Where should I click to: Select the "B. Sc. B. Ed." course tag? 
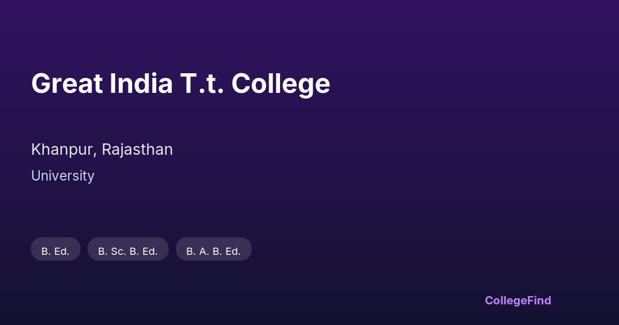[128, 251]
